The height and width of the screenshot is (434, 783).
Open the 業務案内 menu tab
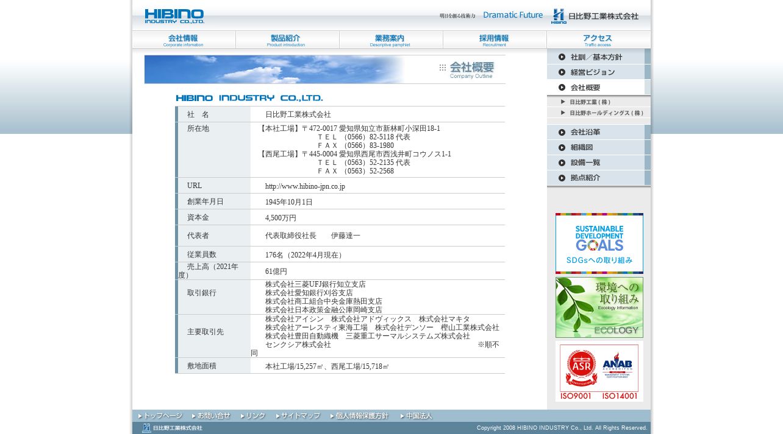(391, 40)
